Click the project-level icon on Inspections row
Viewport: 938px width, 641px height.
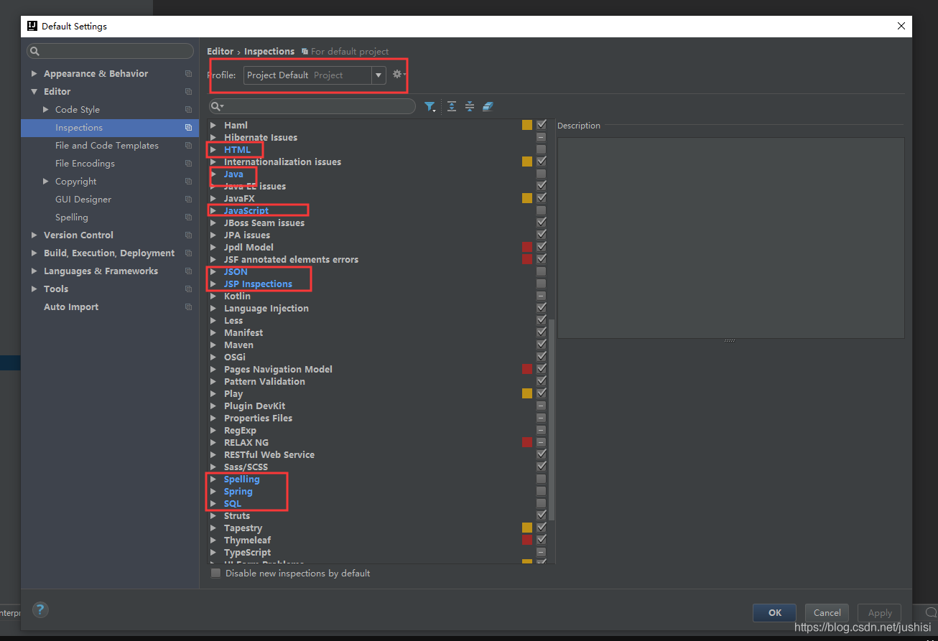pos(188,128)
